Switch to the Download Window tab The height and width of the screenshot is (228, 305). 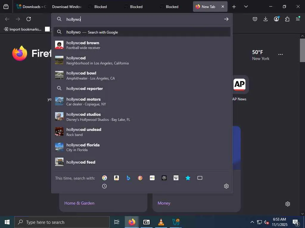pos(66,7)
